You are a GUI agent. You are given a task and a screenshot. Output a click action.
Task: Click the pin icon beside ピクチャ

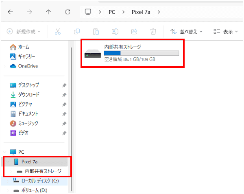pyautogui.click(x=64, y=105)
